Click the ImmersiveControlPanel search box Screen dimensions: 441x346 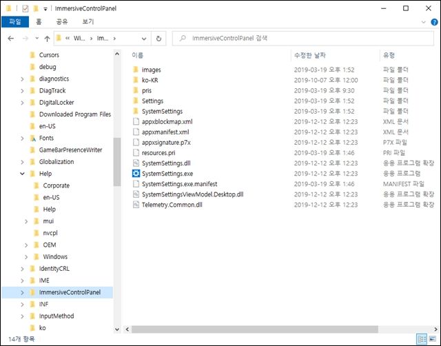pyautogui.click(x=303, y=39)
